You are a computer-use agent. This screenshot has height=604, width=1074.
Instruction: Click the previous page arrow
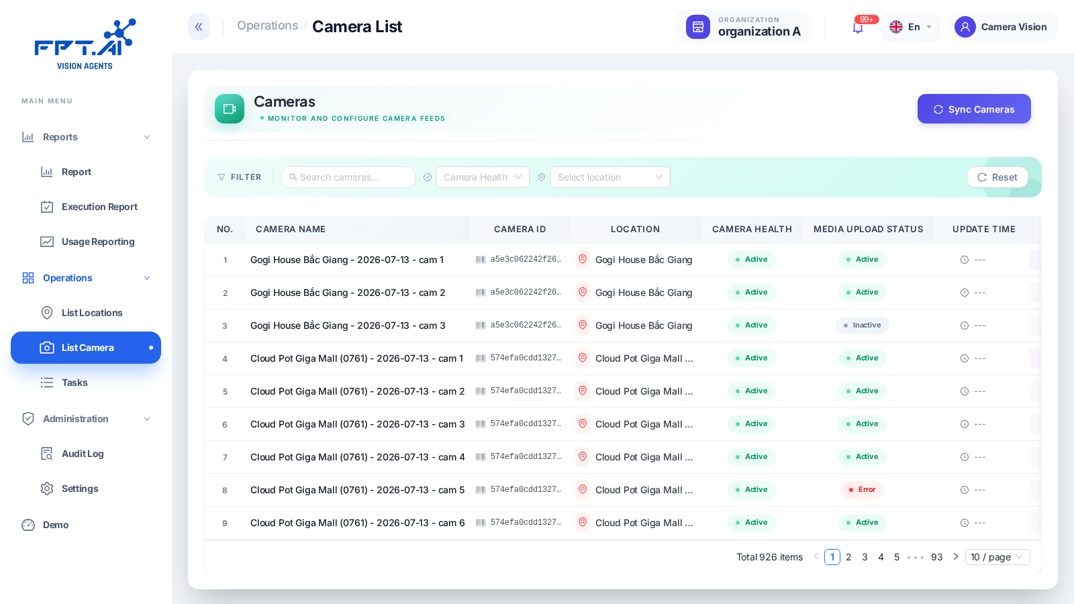(816, 557)
